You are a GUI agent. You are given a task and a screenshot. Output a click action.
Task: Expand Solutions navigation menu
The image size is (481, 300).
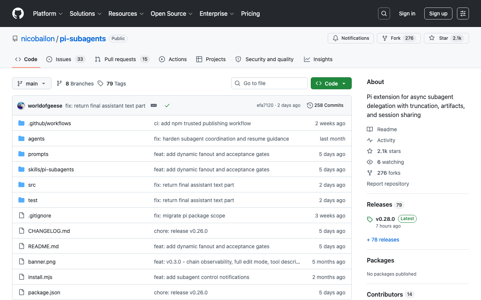pos(86,13)
